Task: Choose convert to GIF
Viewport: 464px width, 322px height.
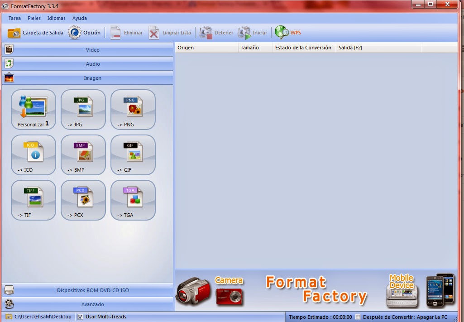Action: (x=133, y=155)
